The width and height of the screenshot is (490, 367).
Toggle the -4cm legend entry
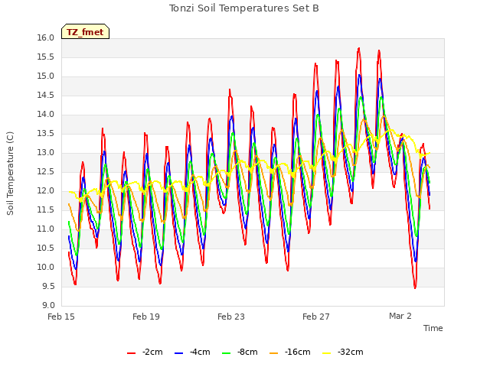pyautogui.click(x=192, y=352)
